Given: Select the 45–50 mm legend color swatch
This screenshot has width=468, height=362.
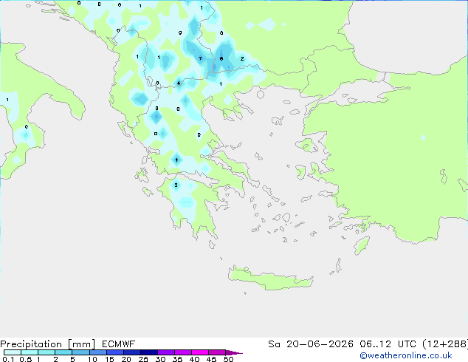Looking at the screenshot, I should (217, 352).
